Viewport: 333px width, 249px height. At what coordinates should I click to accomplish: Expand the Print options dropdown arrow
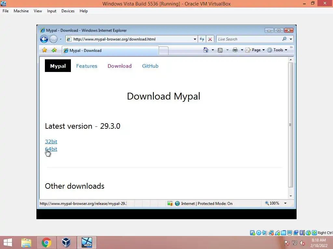242,50
